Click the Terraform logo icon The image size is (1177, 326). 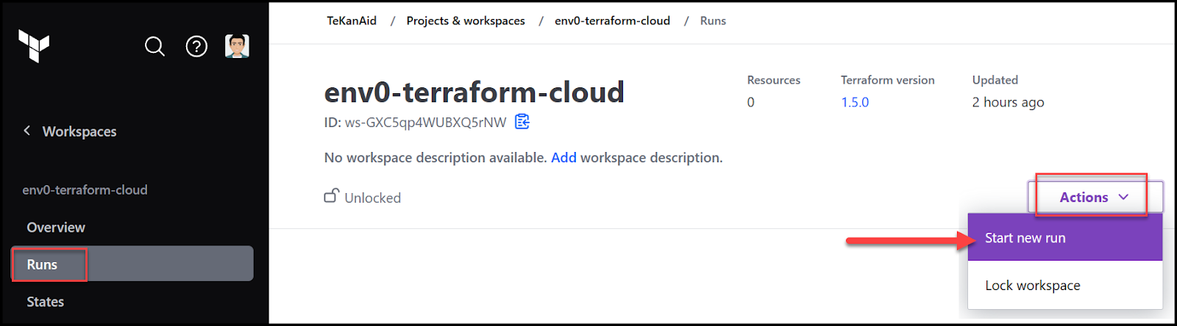[34, 46]
